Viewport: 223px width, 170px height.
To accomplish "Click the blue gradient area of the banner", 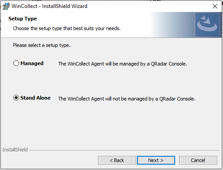I will 172,25.
